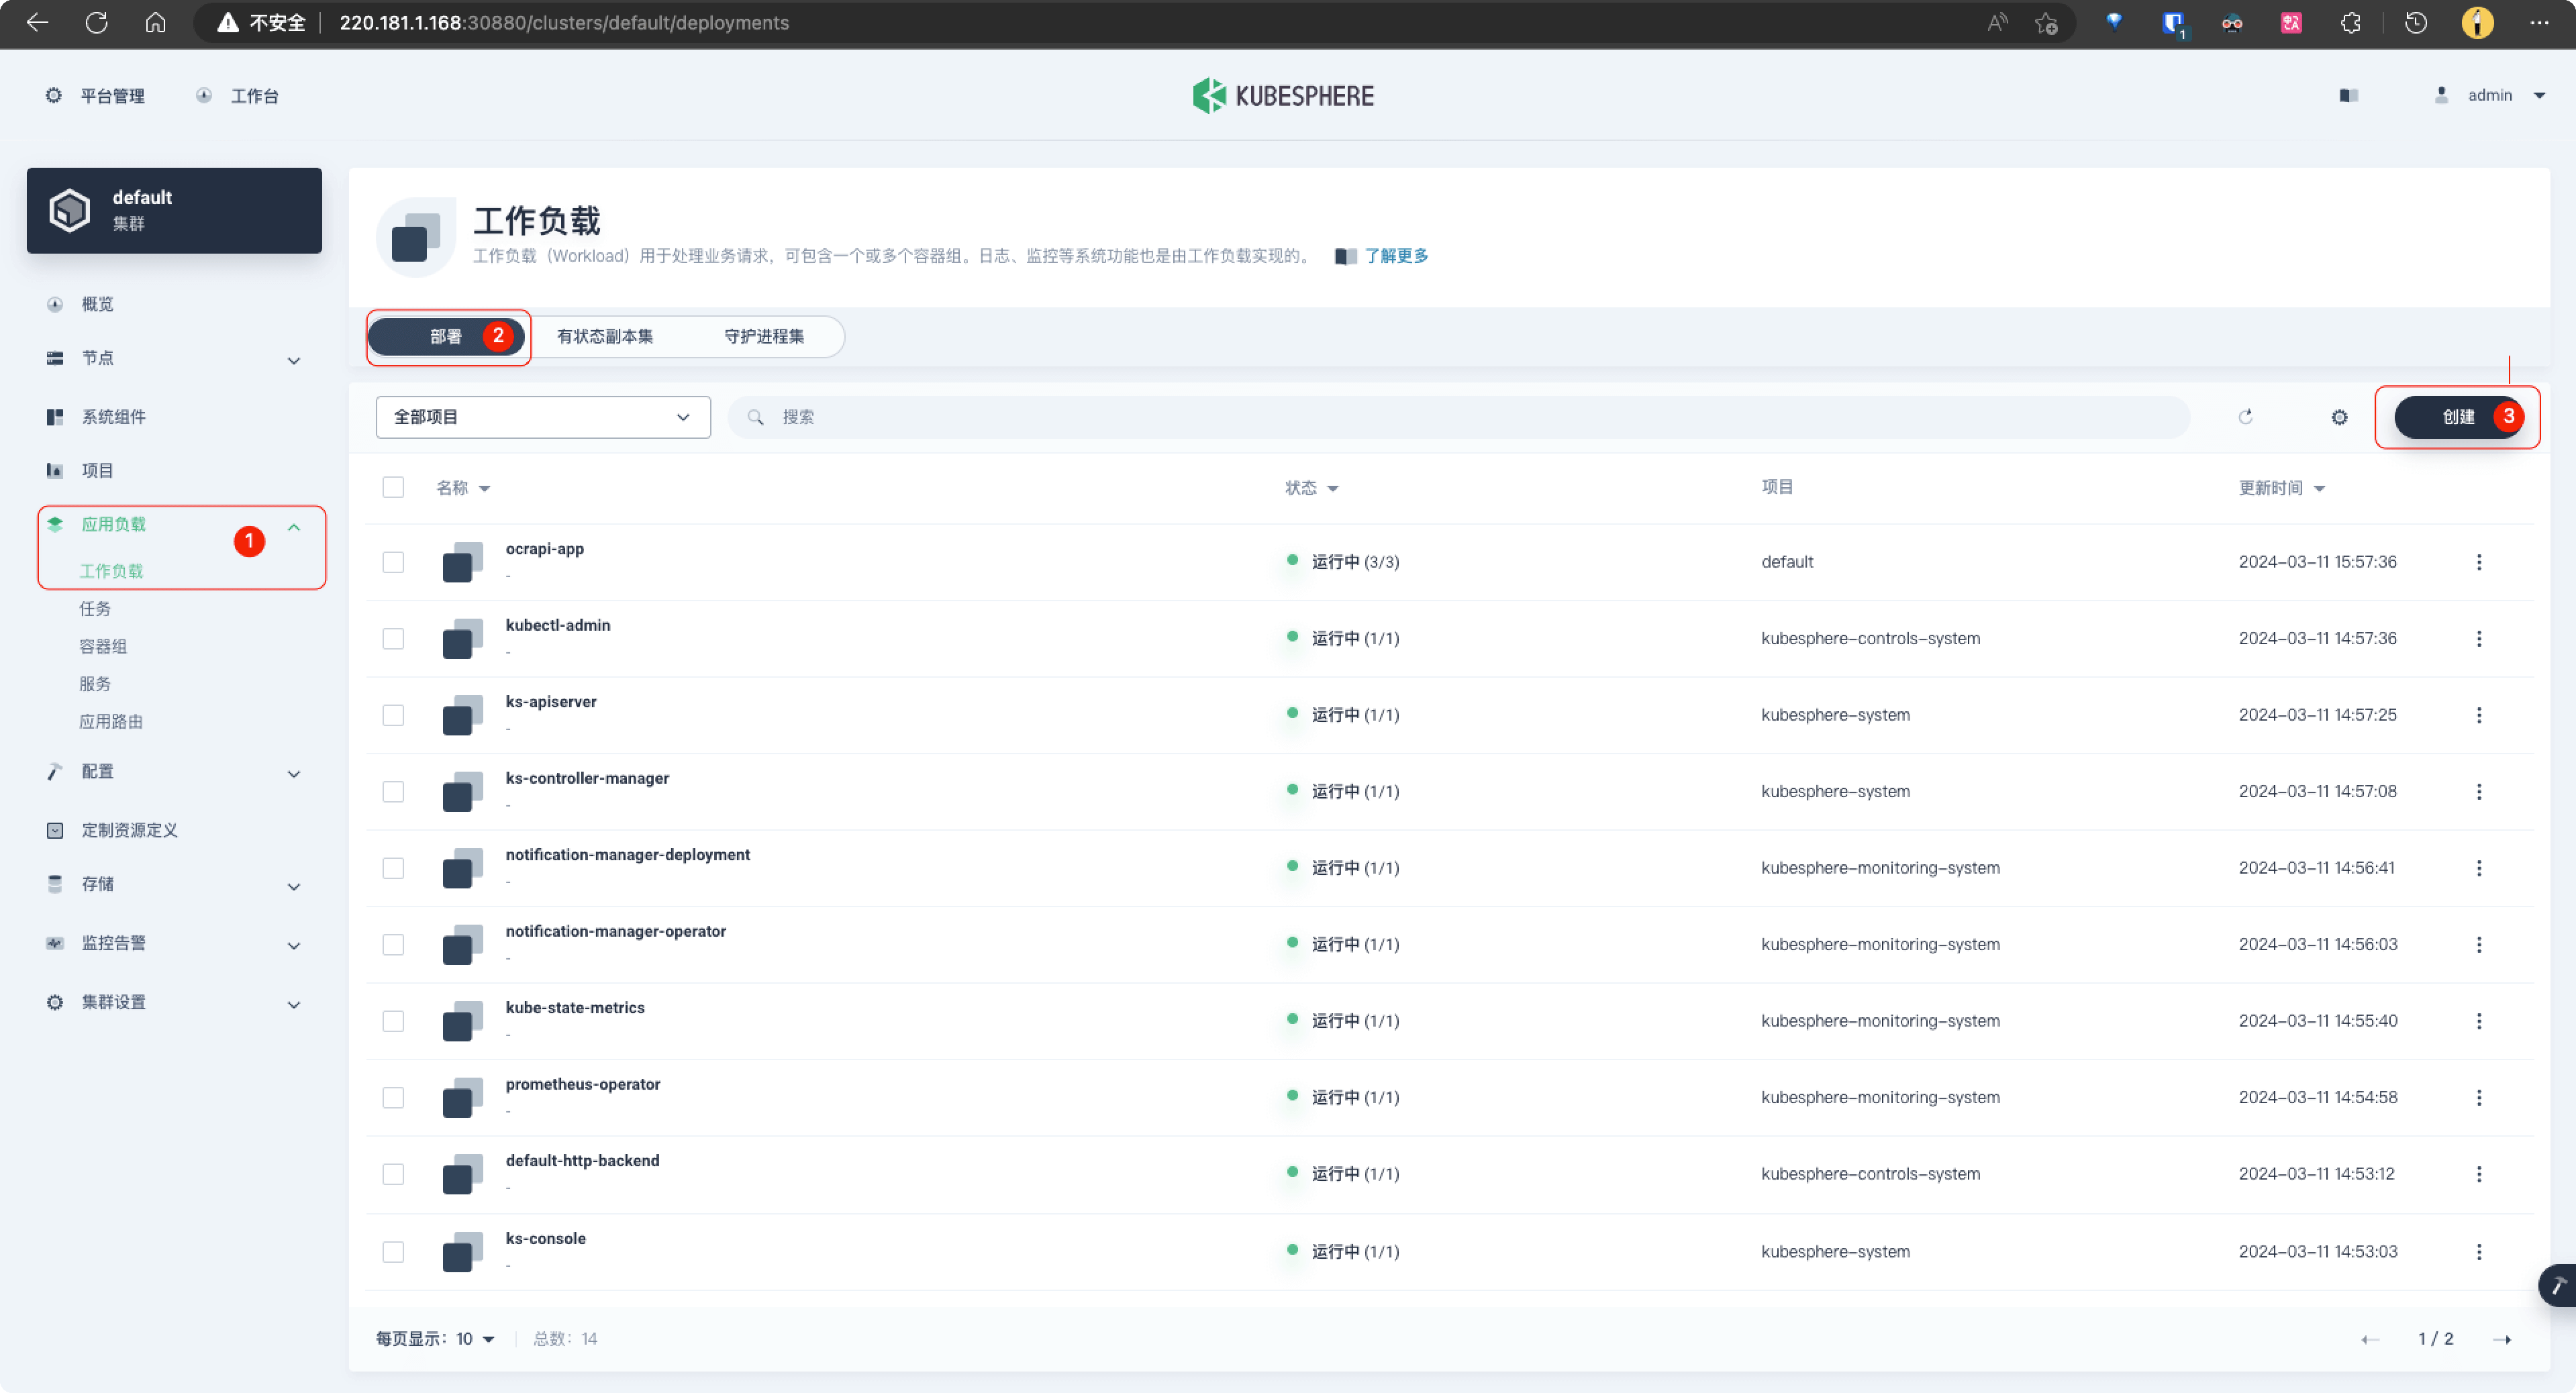Open 工作台 in top bar

pos(237,95)
